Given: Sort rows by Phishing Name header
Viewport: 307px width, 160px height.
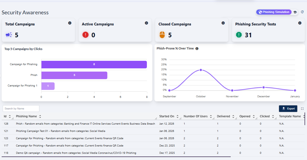Looking at the screenshot, I should [x=40, y=116].
